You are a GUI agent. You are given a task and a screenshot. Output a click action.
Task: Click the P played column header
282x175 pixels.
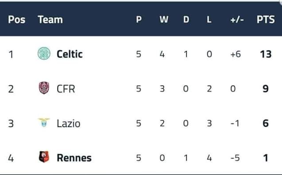coord(139,19)
